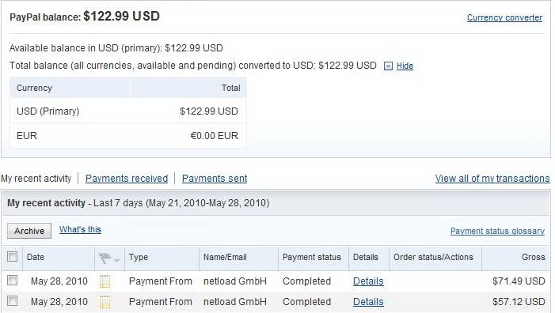Image resolution: width=555 pixels, height=313 pixels.
Task: Check the select-all checkbox in the header row
Action: tap(13, 256)
